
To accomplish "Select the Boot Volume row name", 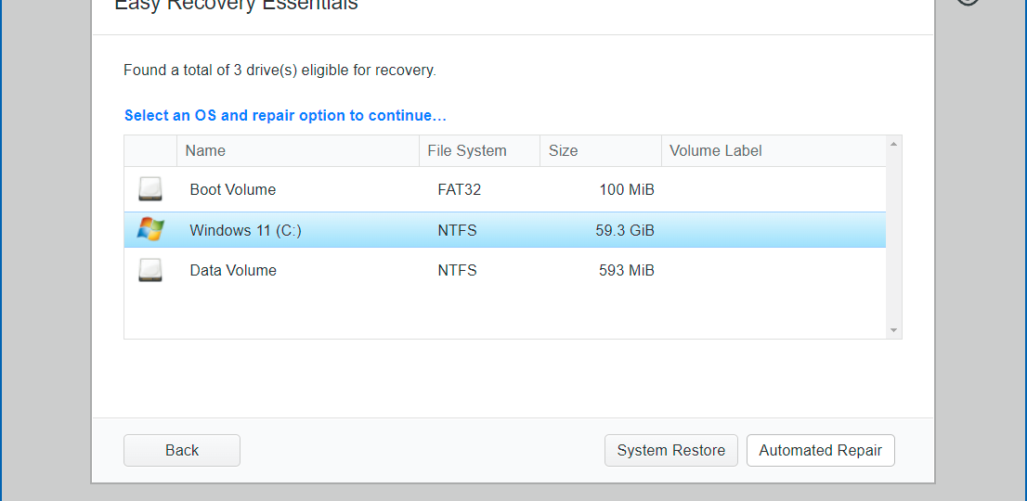I will coord(232,189).
